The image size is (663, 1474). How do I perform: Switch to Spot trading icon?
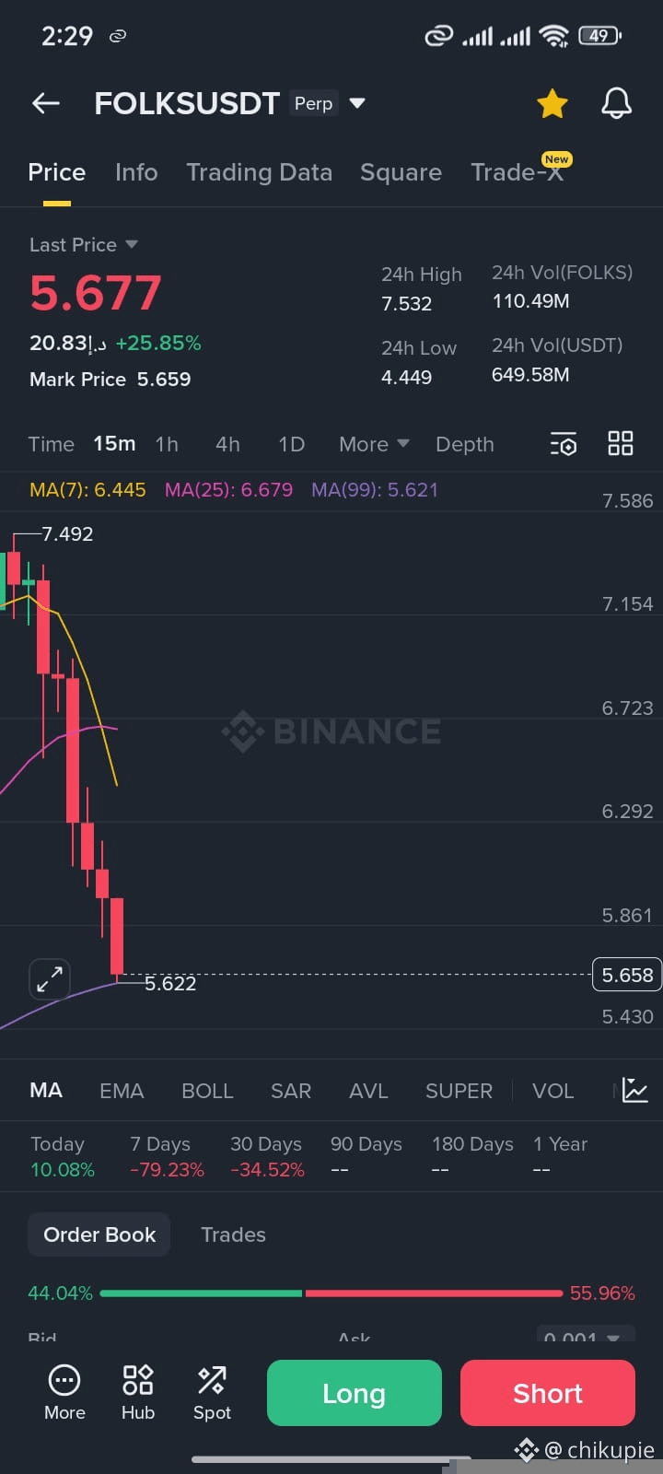pyautogui.click(x=212, y=1393)
